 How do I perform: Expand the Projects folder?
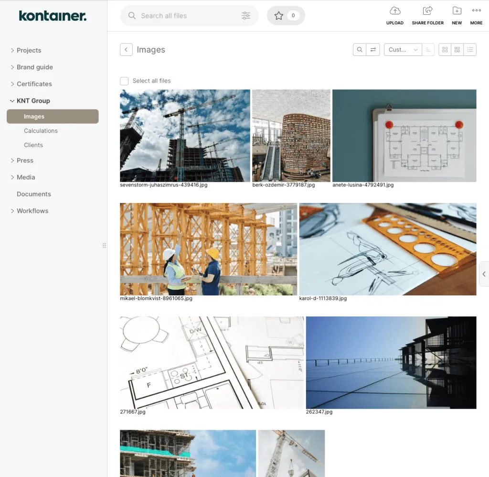tap(12, 50)
